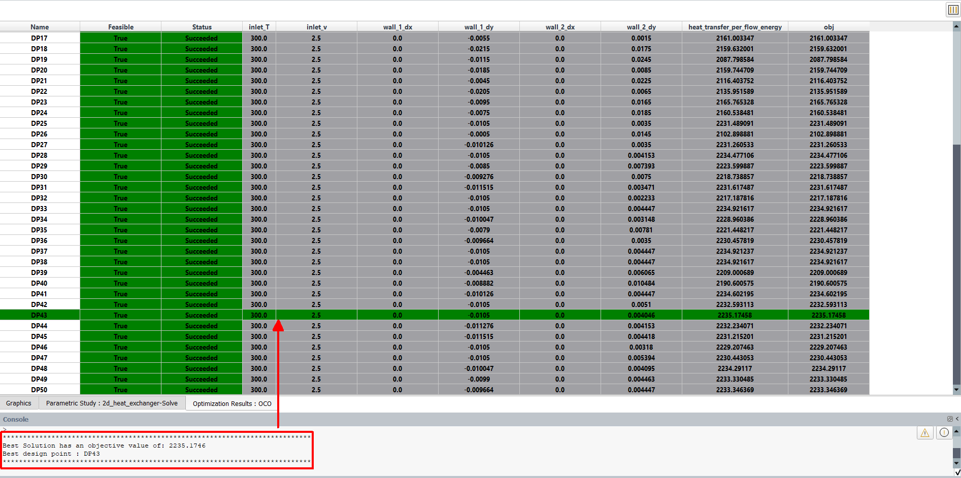Viewport: 961px width, 478px height.
Task: Select the Optimization Results : OCO tab
Action: tap(230, 403)
